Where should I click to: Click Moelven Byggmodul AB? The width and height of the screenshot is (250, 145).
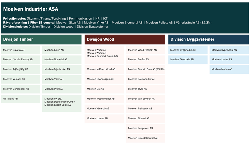click(188, 50)
